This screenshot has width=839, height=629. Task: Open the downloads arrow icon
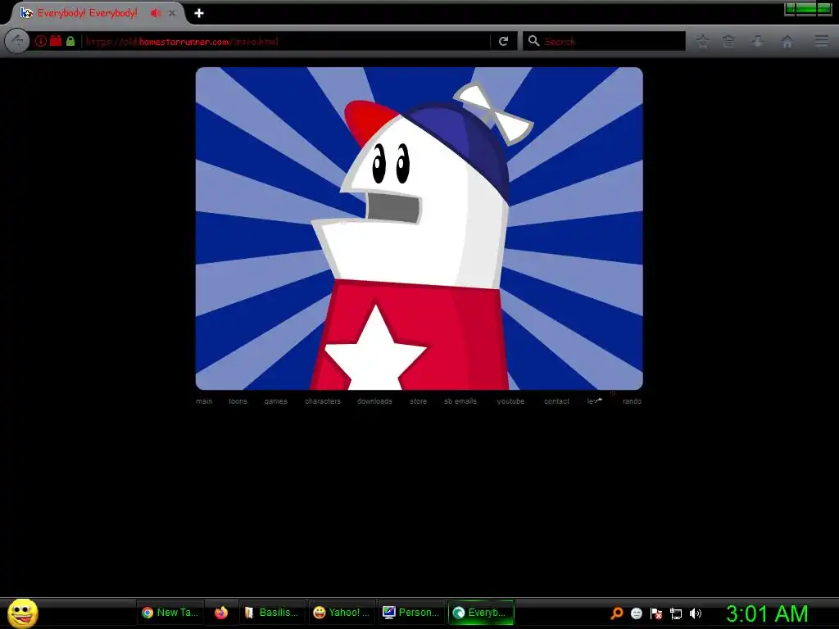coord(758,41)
